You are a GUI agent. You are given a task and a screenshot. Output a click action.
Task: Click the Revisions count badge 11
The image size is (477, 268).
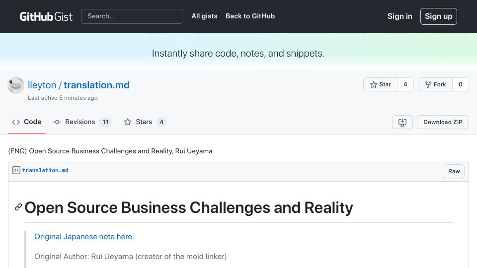[105, 122]
